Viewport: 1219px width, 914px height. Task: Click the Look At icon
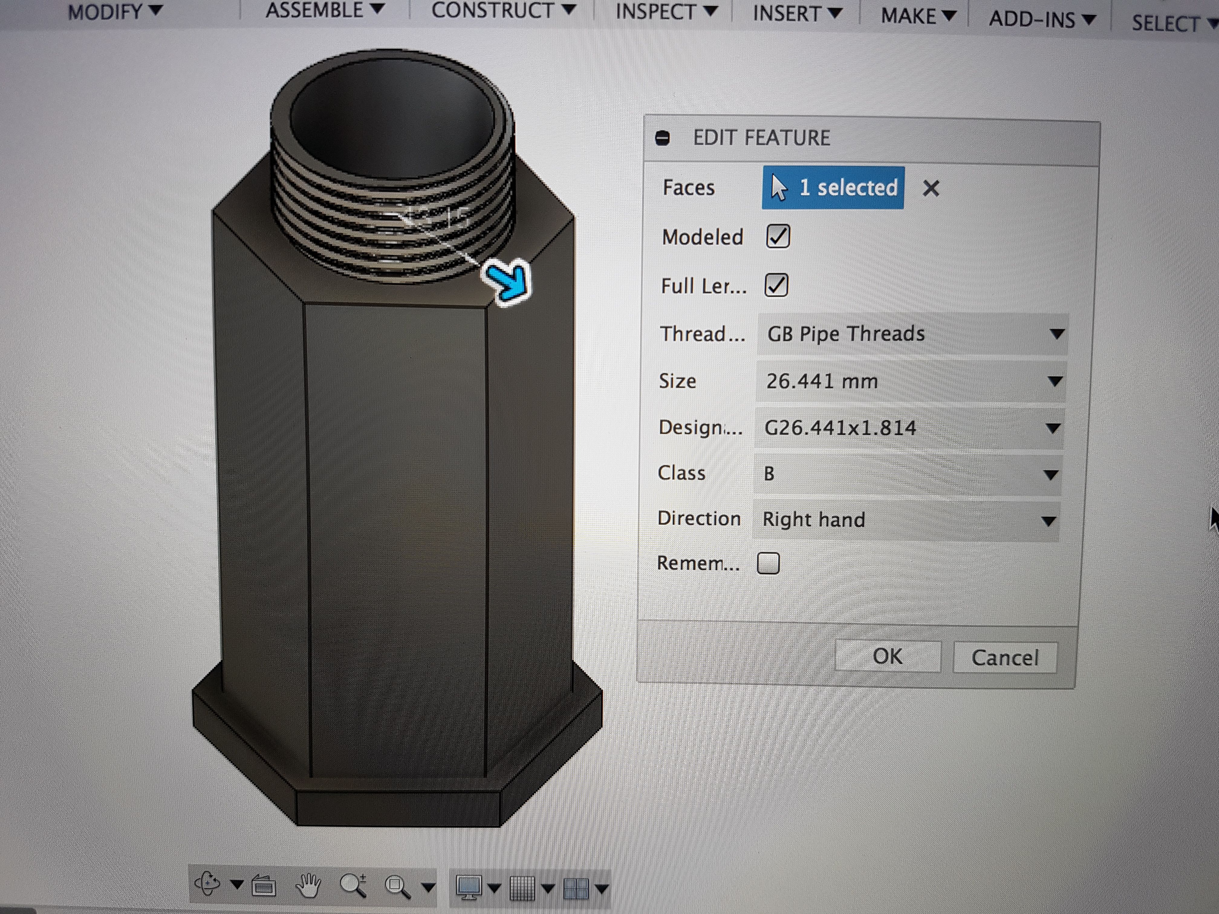point(264,885)
